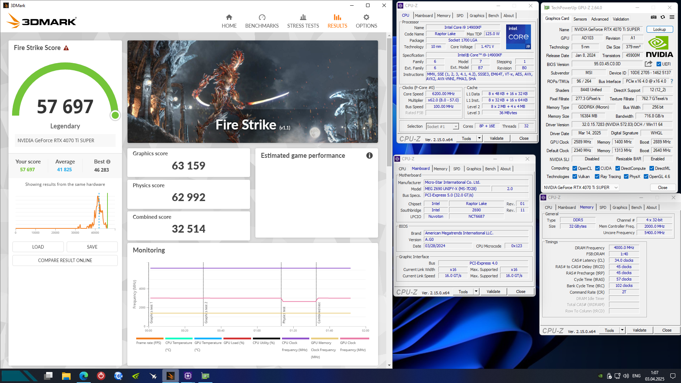Open the GPU selector dropdown in GPU-Z
The width and height of the screenshot is (681, 383).
(x=581, y=188)
